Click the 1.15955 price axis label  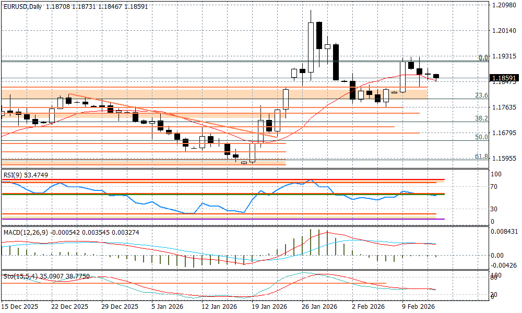504,158
